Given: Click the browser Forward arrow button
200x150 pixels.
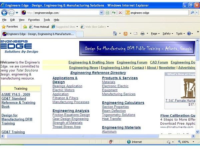Looking at the screenshot, I should [11, 13].
